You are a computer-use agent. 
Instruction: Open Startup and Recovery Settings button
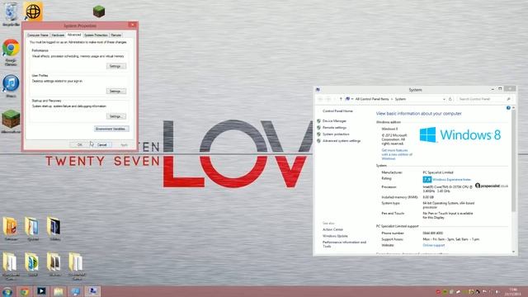pyautogui.click(x=116, y=116)
